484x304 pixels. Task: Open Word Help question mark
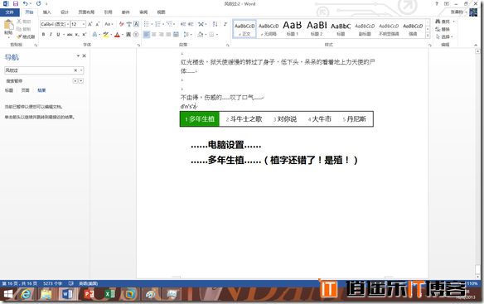[437, 3]
